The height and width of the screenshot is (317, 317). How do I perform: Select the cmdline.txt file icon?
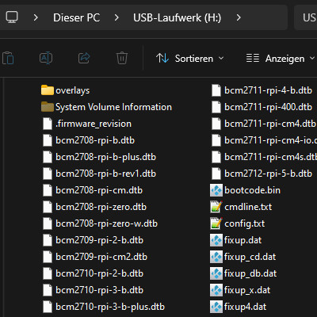216,207
